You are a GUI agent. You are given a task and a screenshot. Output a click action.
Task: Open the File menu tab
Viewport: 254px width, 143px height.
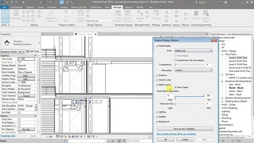(x=4, y=7)
